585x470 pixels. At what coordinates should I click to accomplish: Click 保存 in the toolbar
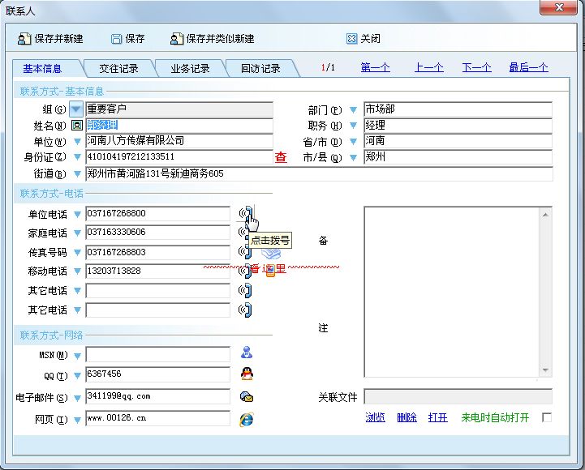[127, 39]
